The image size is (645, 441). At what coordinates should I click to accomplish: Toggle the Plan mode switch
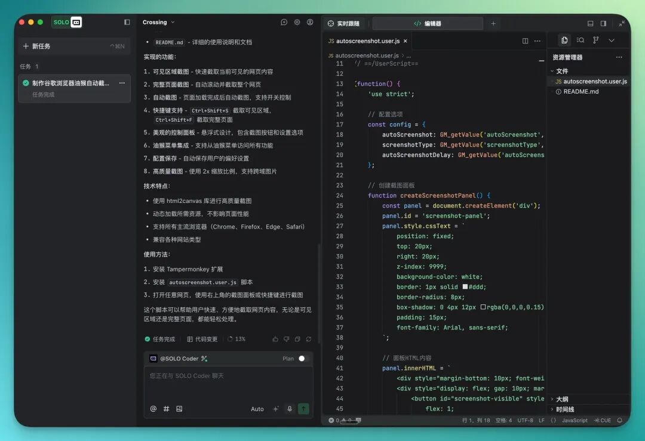coord(303,359)
